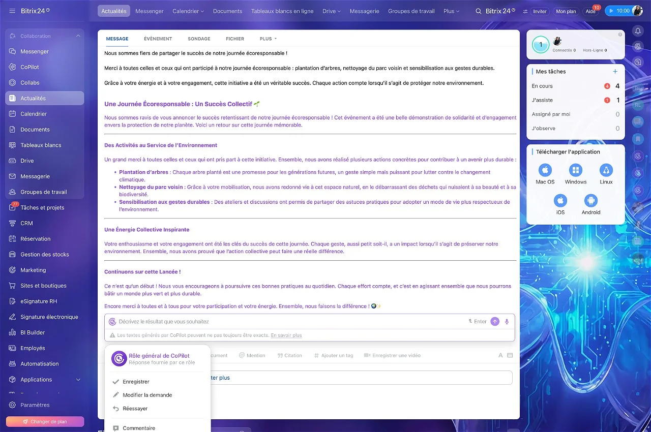Click the Mon plan button
The height and width of the screenshot is (432, 651).
(566, 11)
